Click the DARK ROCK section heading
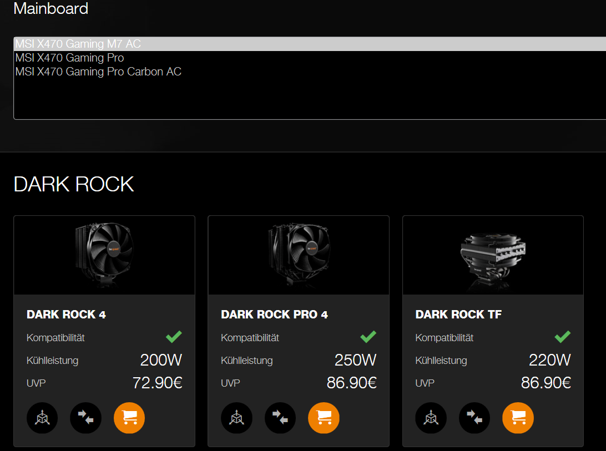 [74, 184]
